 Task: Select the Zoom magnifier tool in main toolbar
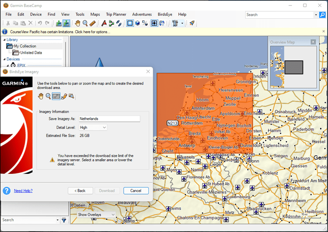tap(85, 23)
